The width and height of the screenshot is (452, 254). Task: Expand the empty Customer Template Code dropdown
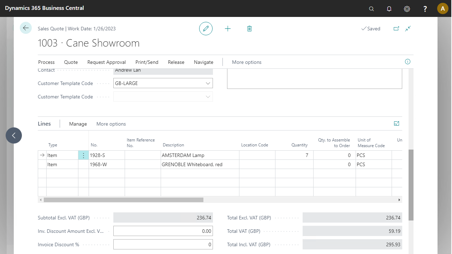click(x=208, y=97)
